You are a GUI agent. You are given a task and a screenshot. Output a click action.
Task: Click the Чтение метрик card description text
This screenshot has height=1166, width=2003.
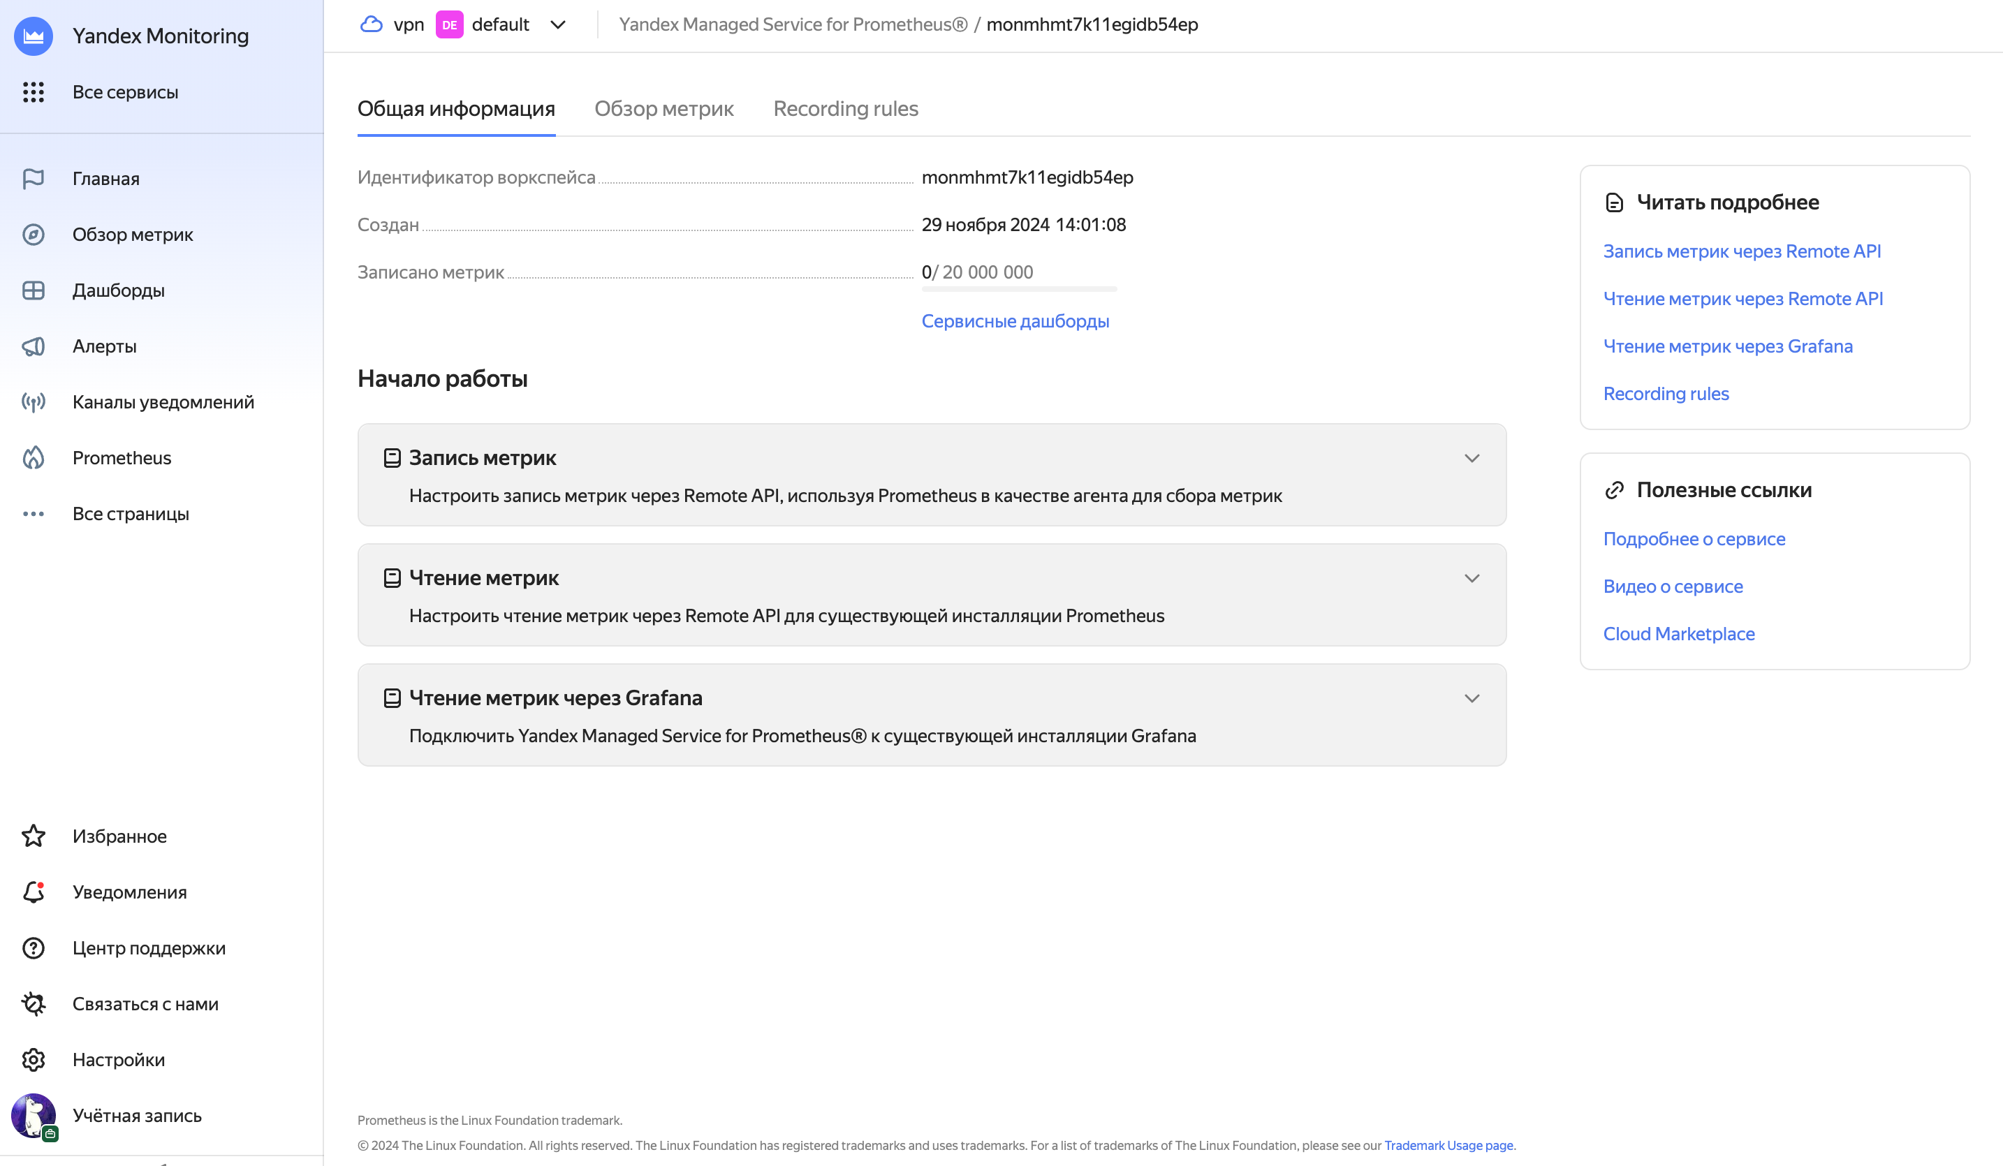[x=787, y=616]
